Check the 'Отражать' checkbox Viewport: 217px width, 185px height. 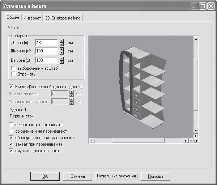click(x=13, y=74)
